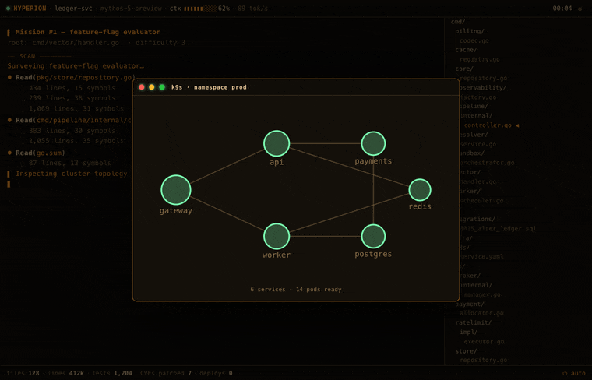The image size is (592, 380).
Task: Collapse the payment/ folder
Action: (470, 304)
